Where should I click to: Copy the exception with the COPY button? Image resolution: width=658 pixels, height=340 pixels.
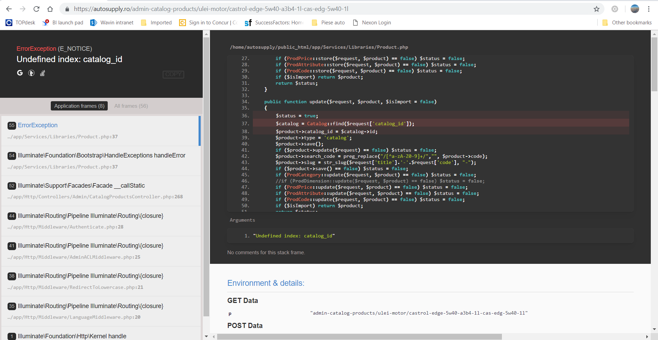click(x=173, y=74)
